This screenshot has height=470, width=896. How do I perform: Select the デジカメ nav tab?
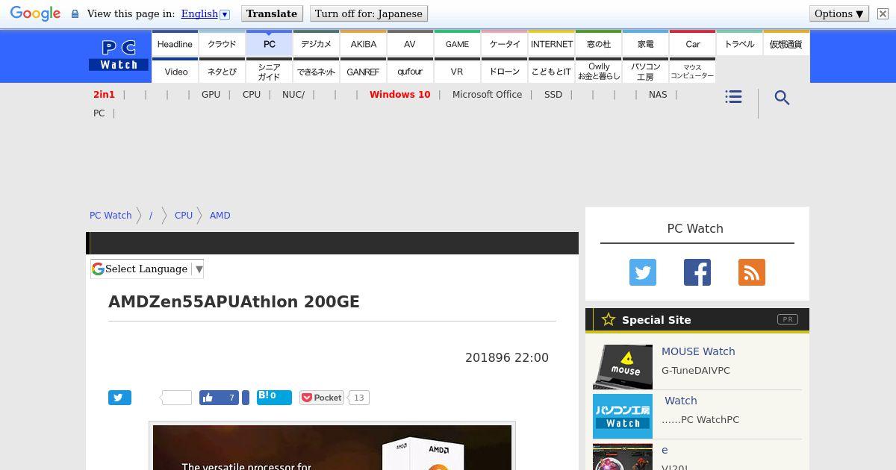pos(317,44)
